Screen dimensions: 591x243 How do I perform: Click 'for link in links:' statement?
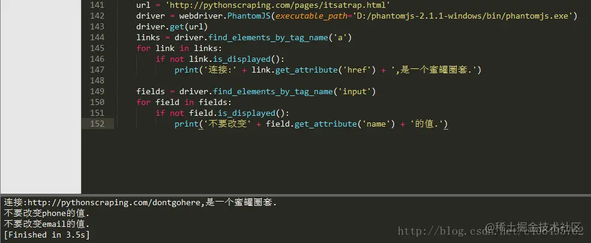179,48
